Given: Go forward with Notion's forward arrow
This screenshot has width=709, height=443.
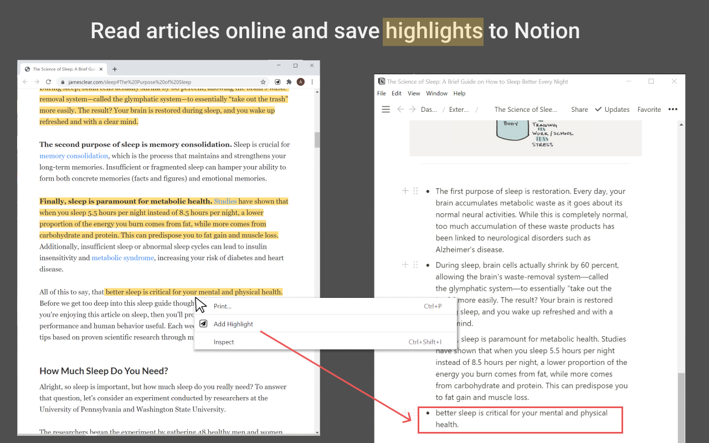Looking at the screenshot, I should click(x=412, y=109).
